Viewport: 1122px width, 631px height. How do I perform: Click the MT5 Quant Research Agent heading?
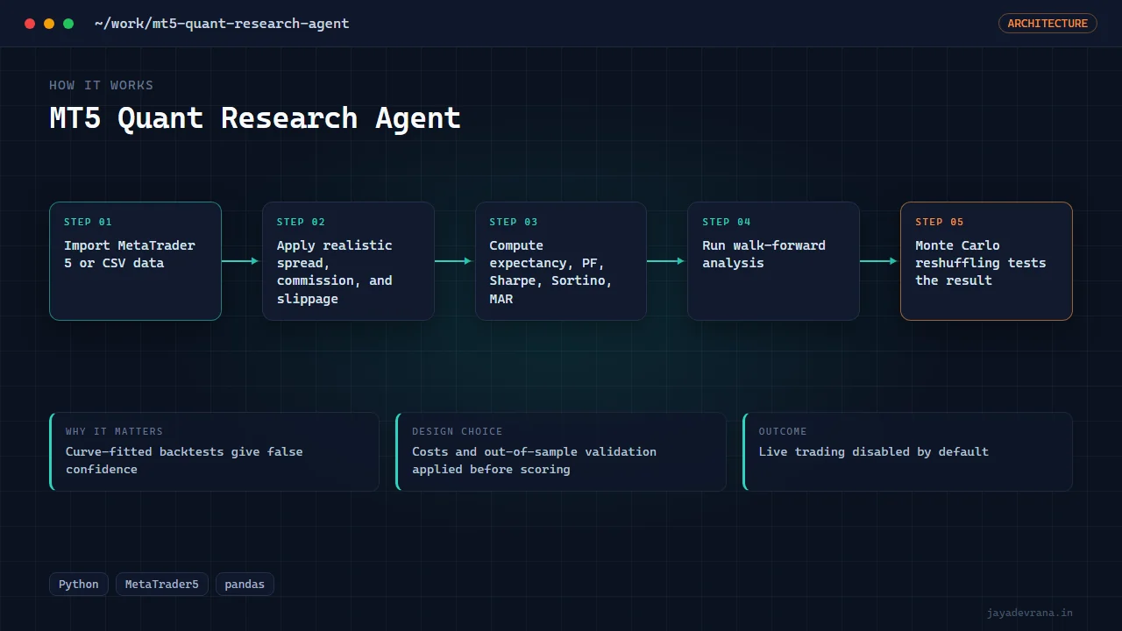pyautogui.click(x=255, y=117)
